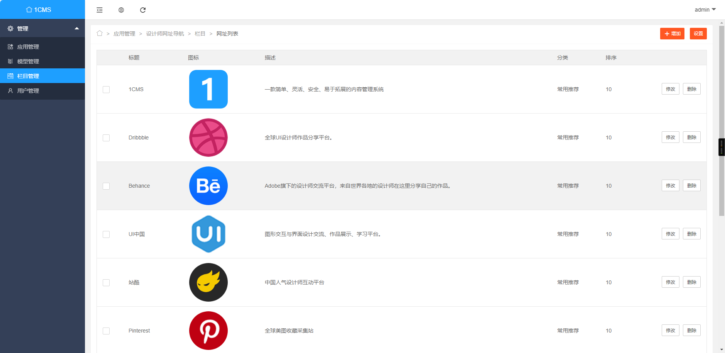Select the checkbox for the Pinterest row
Viewport: 725px width, 353px height.
[106, 331]
